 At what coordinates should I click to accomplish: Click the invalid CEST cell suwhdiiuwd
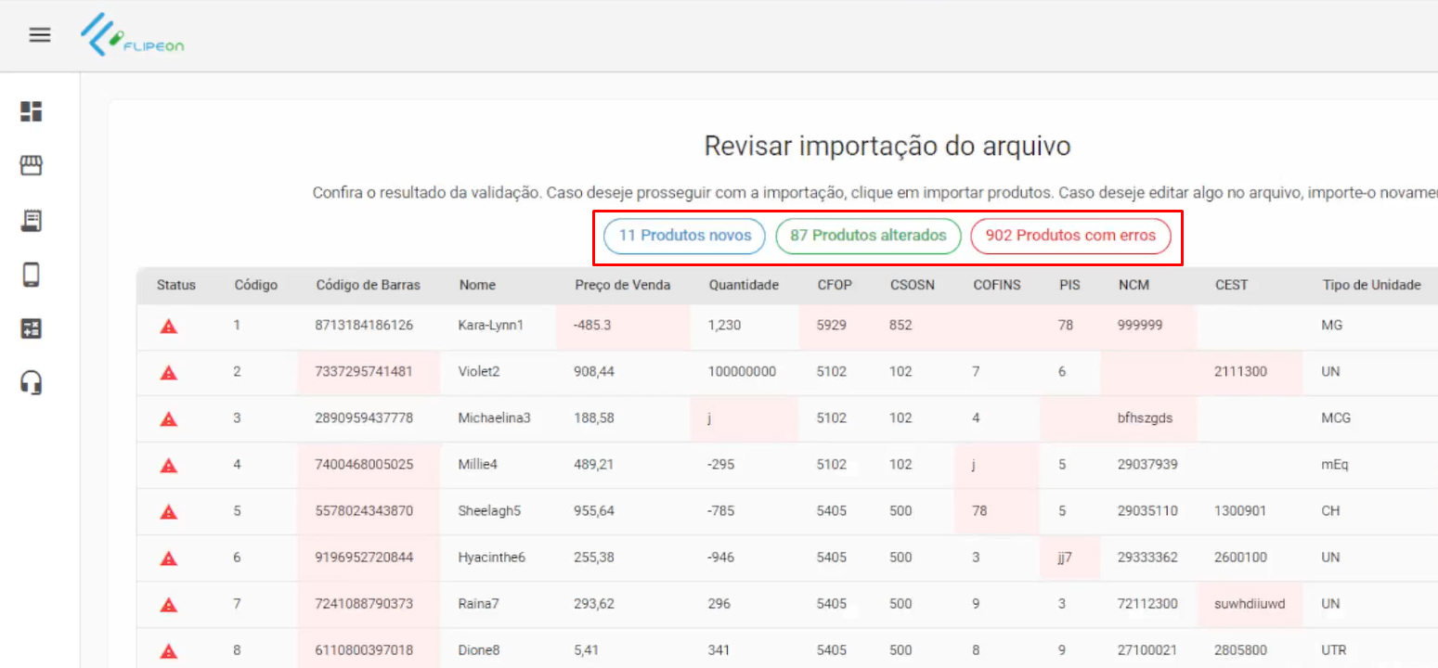[x=1249, y=604]
